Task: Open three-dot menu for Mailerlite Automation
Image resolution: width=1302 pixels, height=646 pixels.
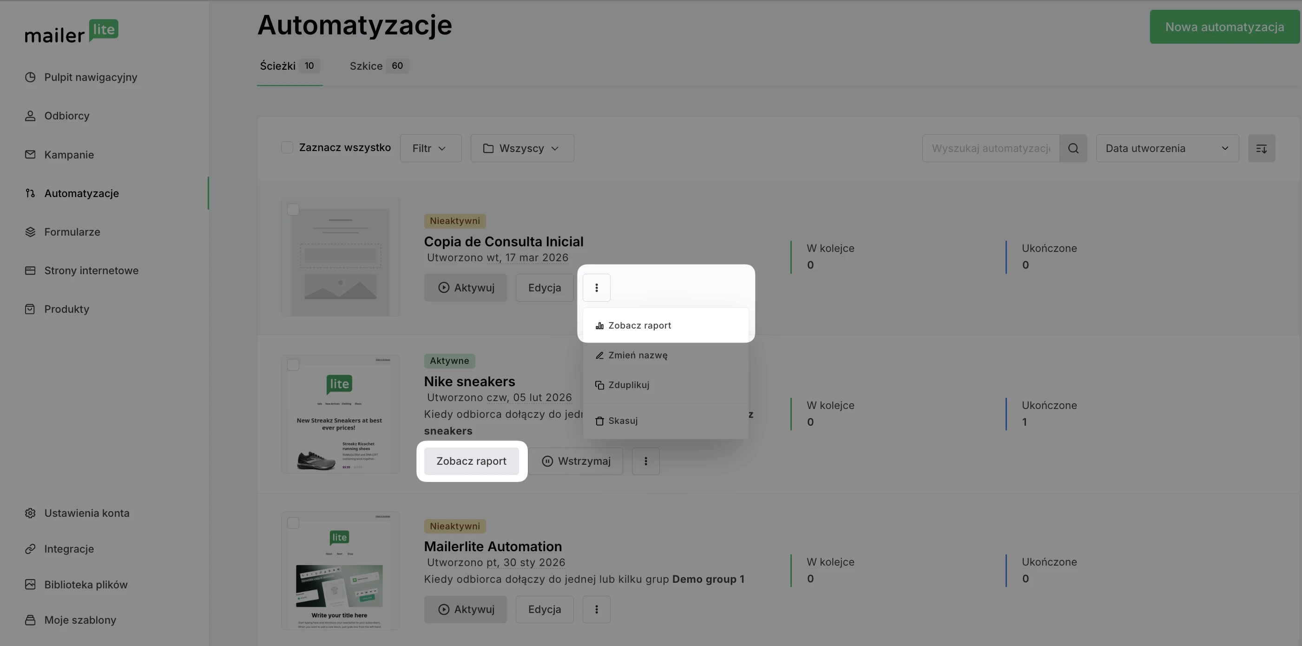Action: (597, 609)
